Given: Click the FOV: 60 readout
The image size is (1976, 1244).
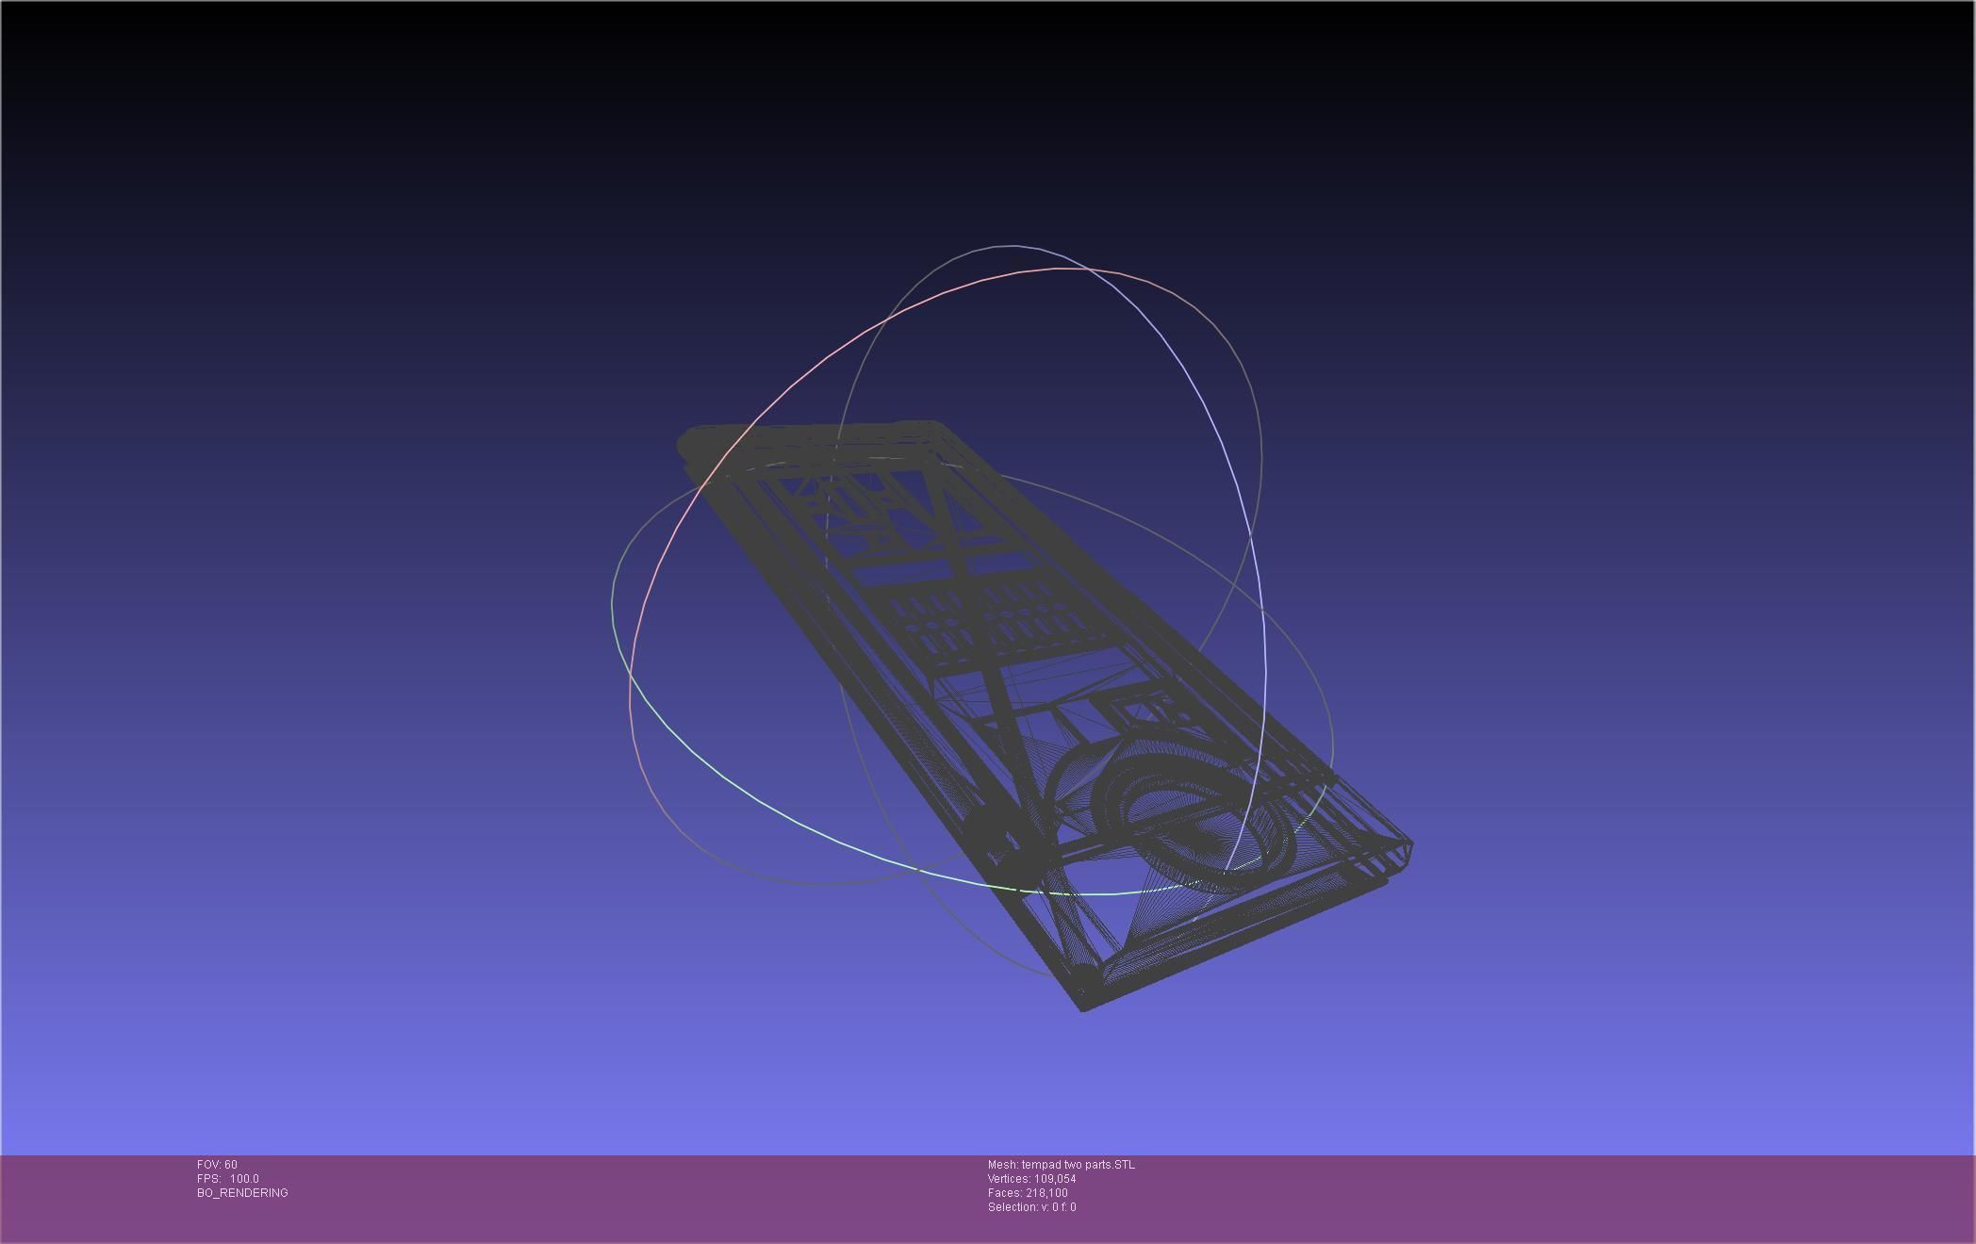Looking at the screenshot, I should tap(217, 1165).
